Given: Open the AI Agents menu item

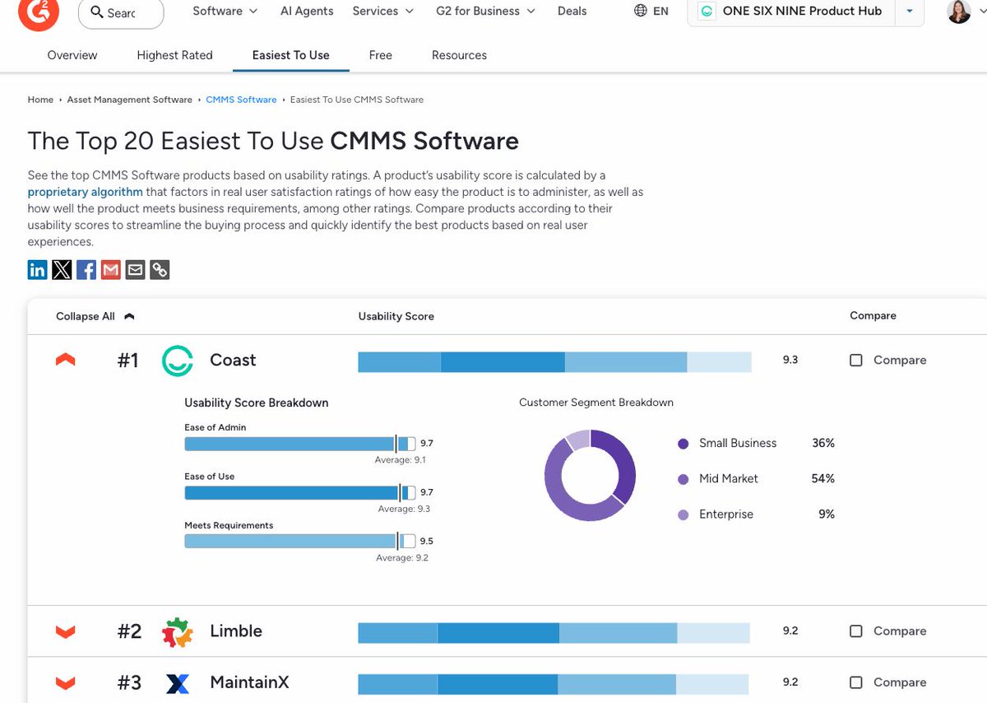Looking at the screenshot, I should [307, 11].
